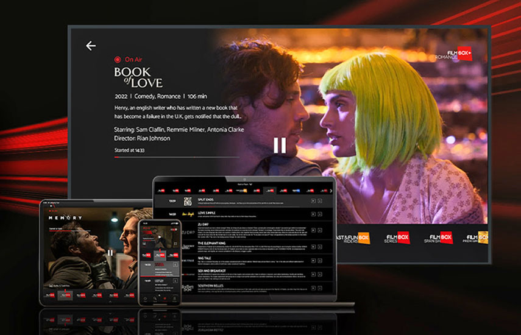Click the play icon on THE ELEPHANT KING row
Screen dimensions: 521x335
click(313, 247)
